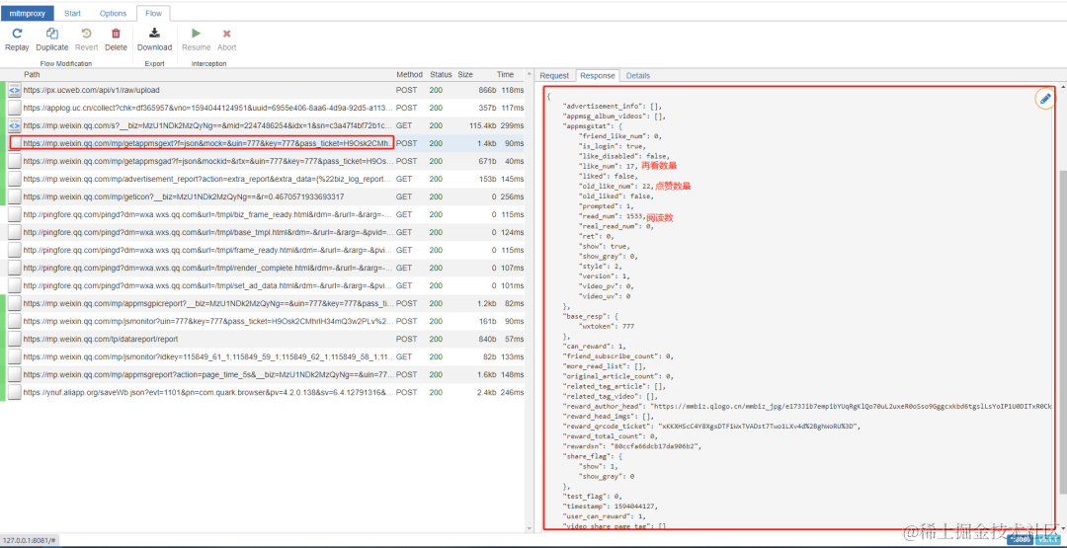
Task: Click icon of geticon row
Action: 14,196
